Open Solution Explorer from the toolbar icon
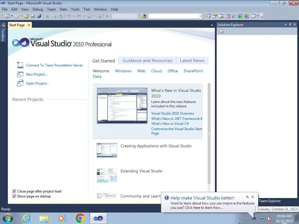 208,16
